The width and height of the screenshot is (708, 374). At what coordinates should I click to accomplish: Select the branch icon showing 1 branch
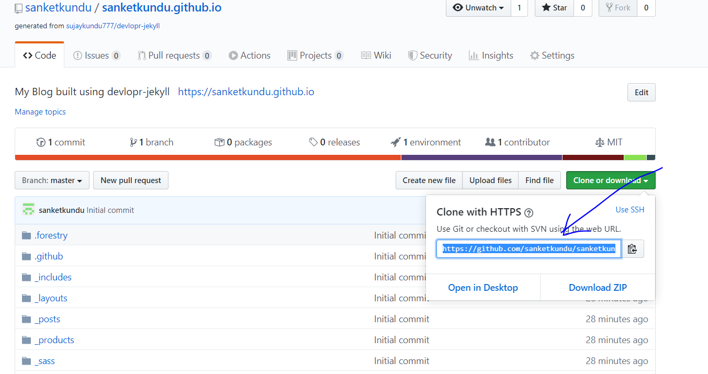pos(133,142)
